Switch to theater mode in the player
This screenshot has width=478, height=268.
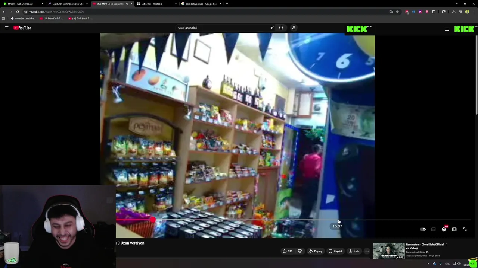(x=454, y=229)
